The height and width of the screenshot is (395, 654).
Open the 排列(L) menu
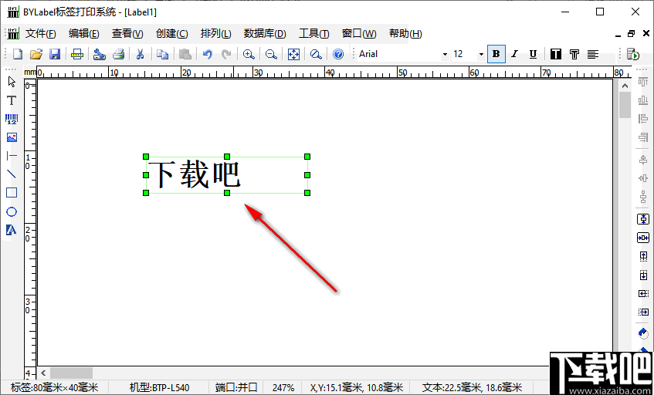click(215, 34)
